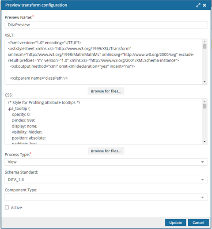Open the Schema Standard dropdown showing DITA_1.3
The width and height of the screenshot is (212, 229).
click(106, 179)
